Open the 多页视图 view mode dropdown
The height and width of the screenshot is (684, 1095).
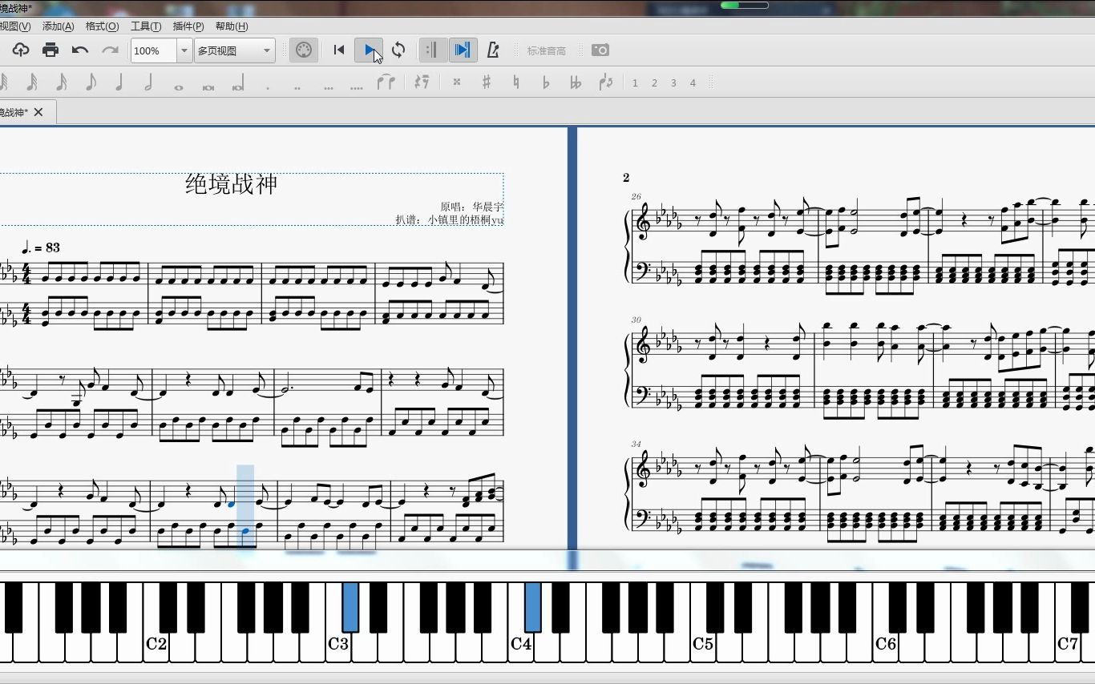[235, 50]
